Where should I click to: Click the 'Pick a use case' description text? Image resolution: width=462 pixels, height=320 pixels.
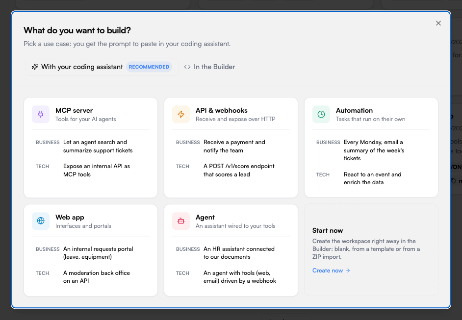click(127, 44)
